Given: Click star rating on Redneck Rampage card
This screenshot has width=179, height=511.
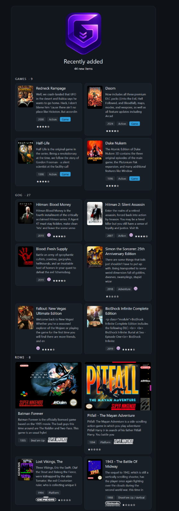Looking at the screenshot, I should (x=43, y=127).
